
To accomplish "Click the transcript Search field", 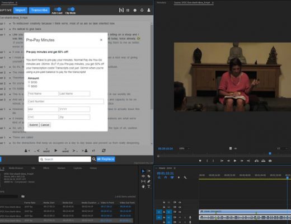I will point(65,159).
